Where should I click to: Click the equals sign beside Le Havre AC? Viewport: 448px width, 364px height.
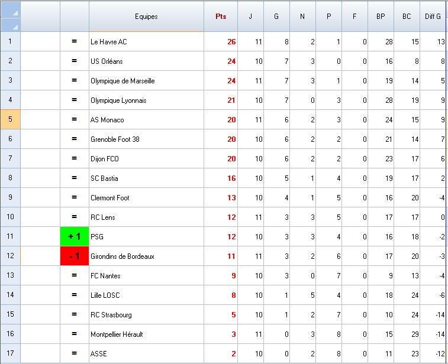[75, 41]
